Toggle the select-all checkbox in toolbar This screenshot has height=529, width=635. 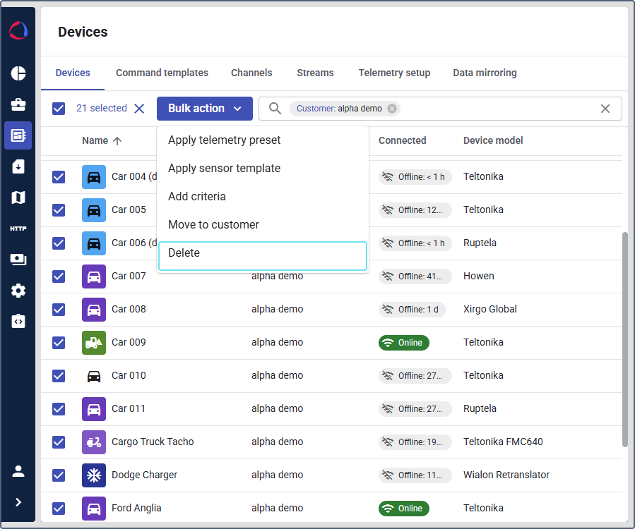pyautogui.click(x=59, y=109)
